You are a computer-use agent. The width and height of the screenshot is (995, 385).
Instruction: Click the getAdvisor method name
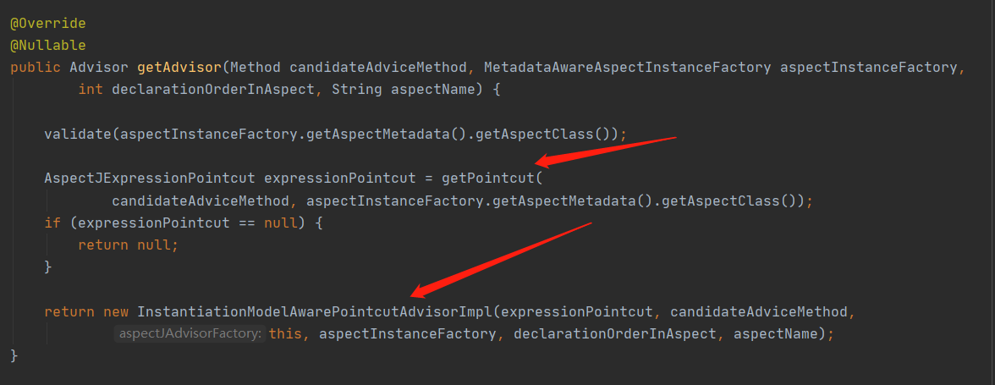(179, 67)
